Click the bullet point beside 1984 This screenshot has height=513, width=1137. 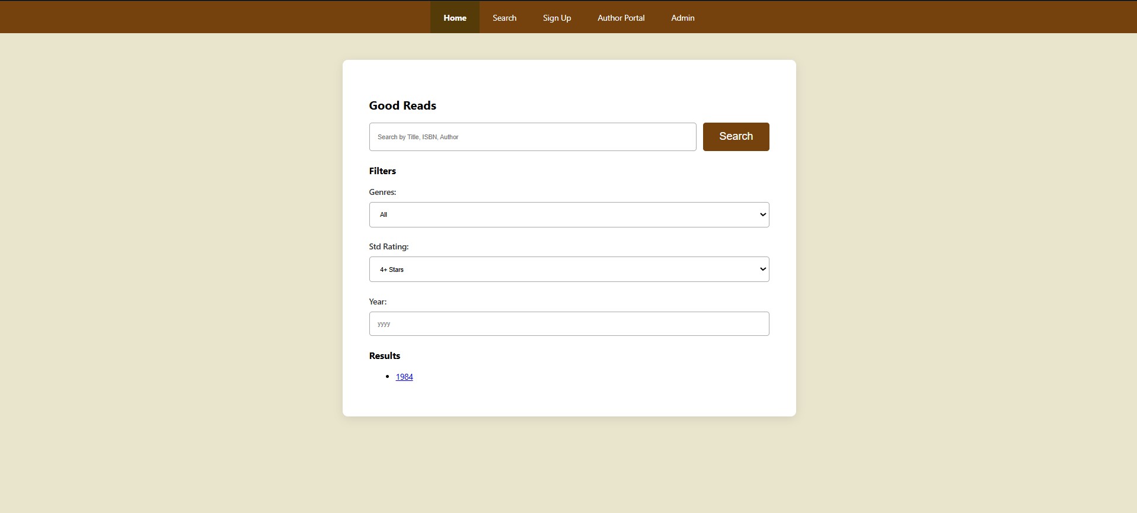387,377
